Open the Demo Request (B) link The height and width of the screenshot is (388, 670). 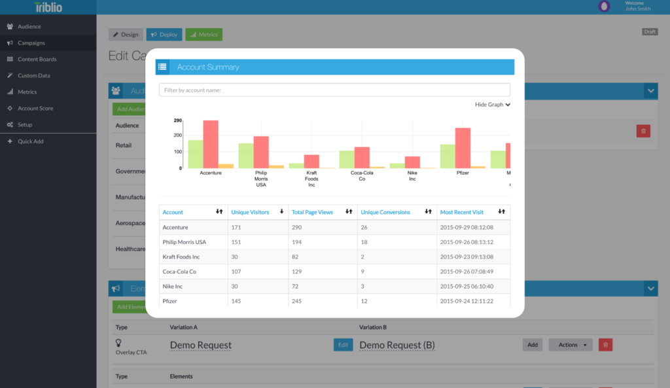click(397, 345)
